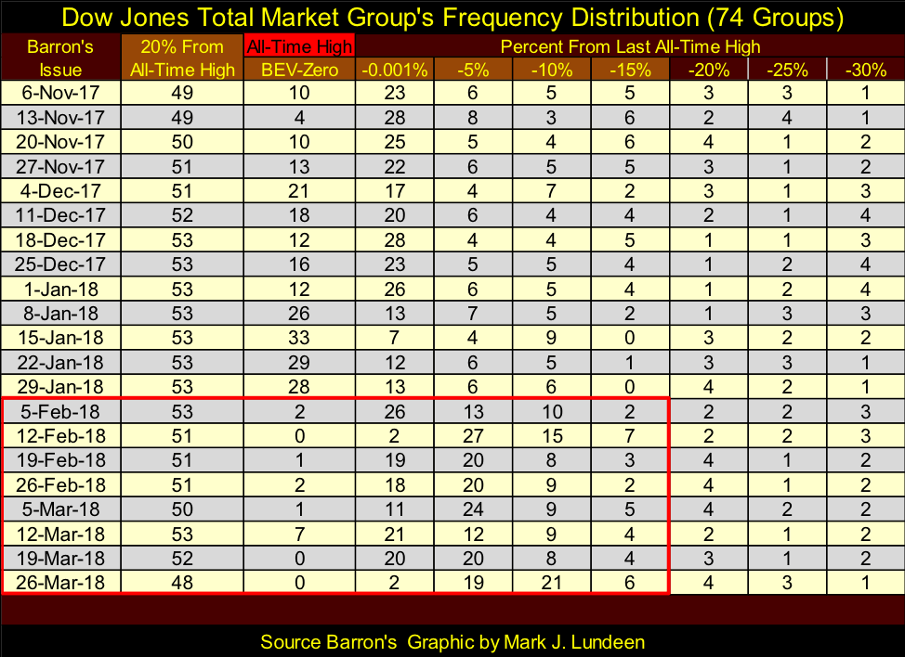
Task: Click the '-10%' column header
Action: point(551,70)
